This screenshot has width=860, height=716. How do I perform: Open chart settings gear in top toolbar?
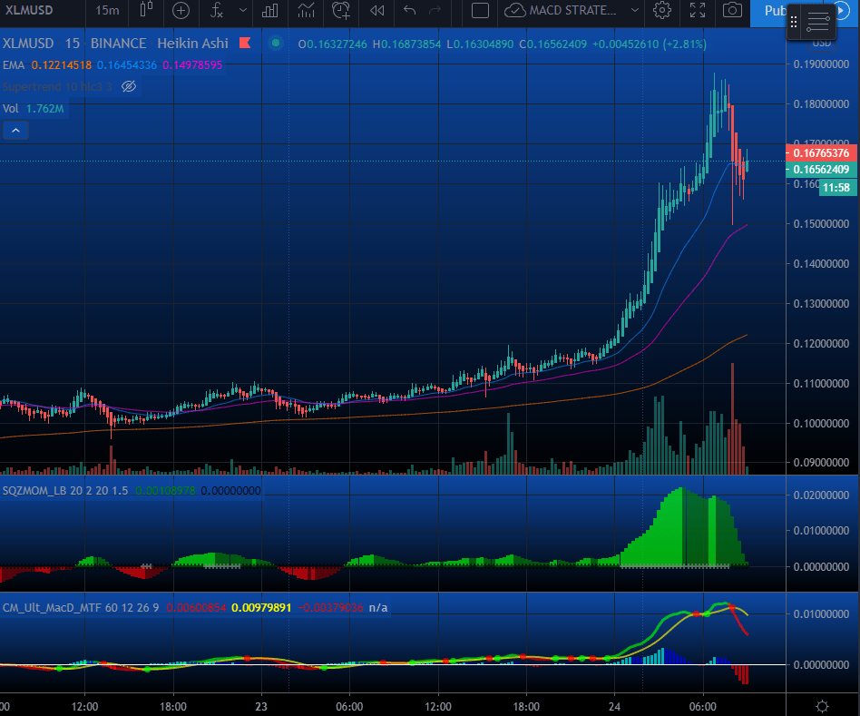[662, 10]
